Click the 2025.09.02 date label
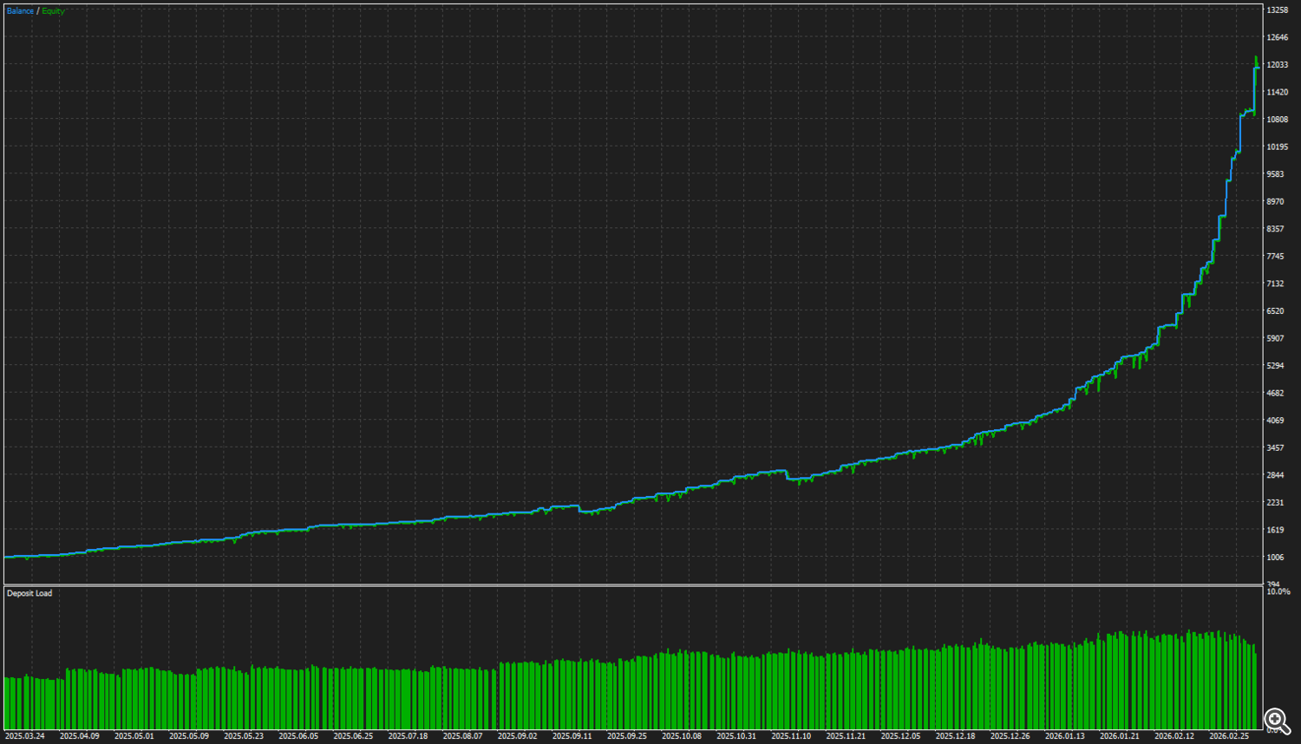1301x744 pixels. tap(517, 736)
